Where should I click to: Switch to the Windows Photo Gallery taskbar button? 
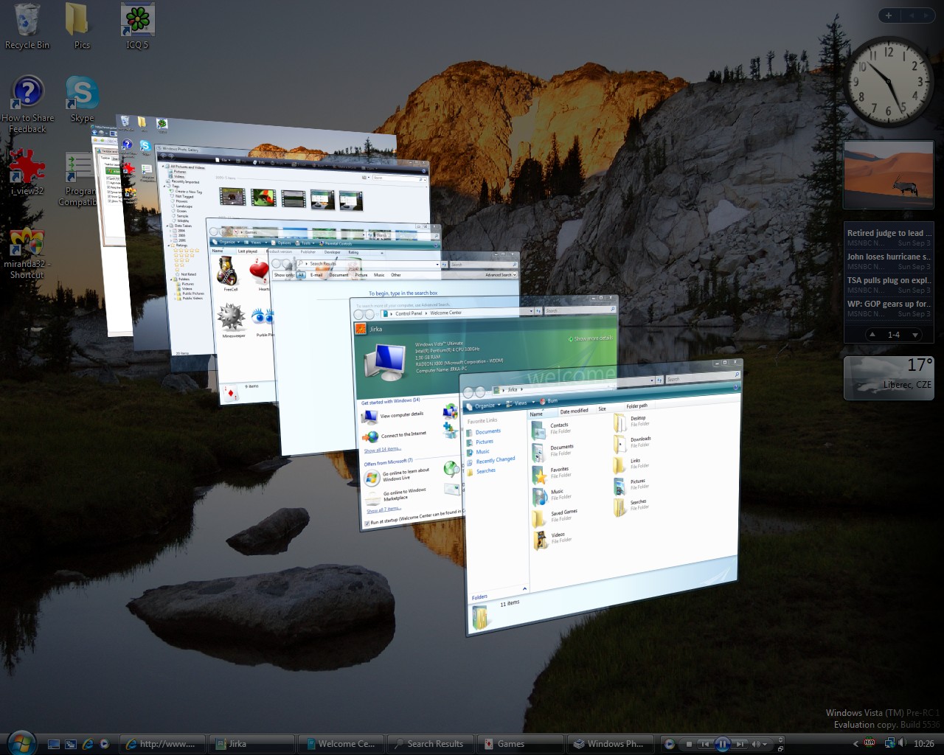[x=610, y=744]
